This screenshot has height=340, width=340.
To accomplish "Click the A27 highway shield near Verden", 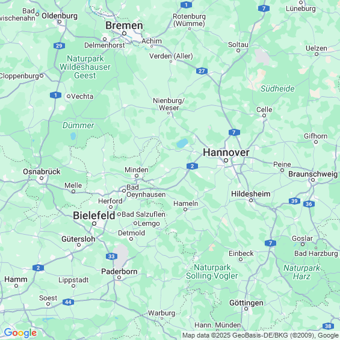I will 202,71.
